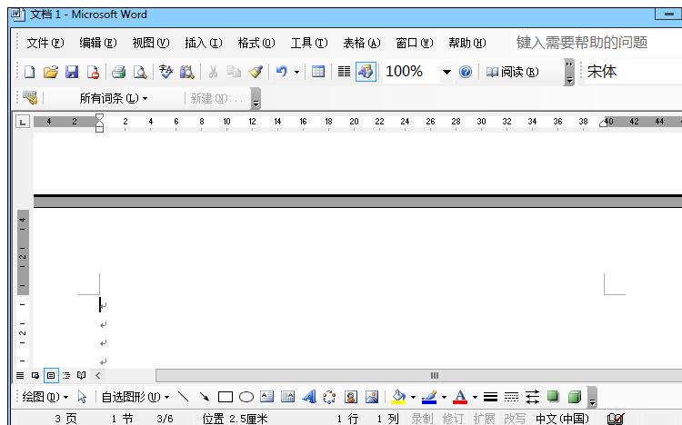Viewport: 682px width, 425px height.
Task: Switch to Outline view button
Action: click(x=66, y=375)
